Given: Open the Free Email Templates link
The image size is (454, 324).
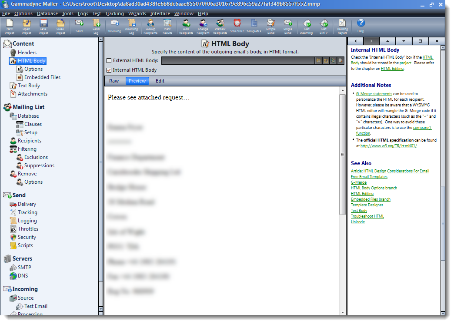Looking at the screenshot, I should [369, 177].
